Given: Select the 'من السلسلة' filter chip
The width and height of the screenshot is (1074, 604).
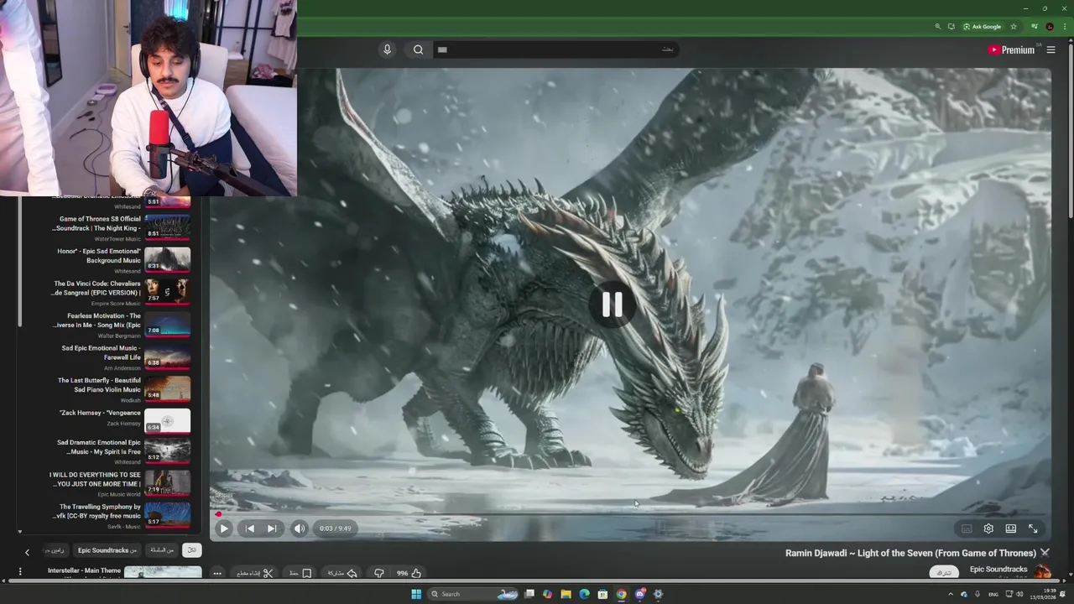Looking at the screenshot, I should pos(161,550).
